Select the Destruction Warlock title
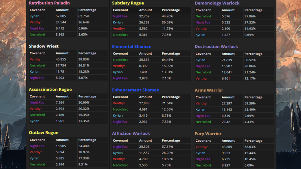 point(216,47)
